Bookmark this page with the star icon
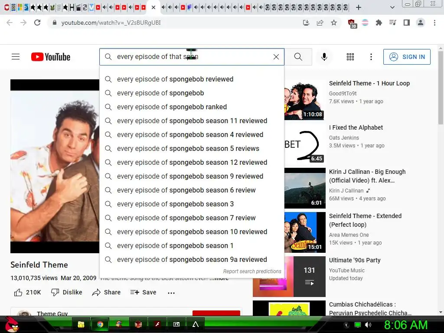 pos(334,23)
